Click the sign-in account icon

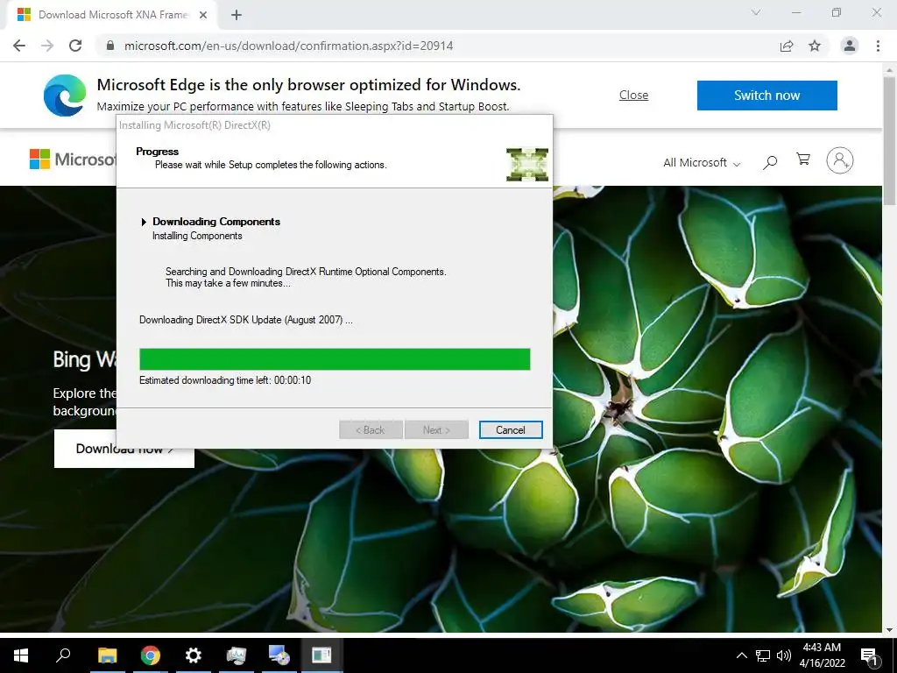(x=840, y=160)
